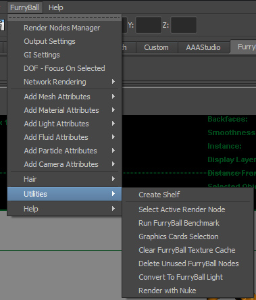Expand Add Particle Attributes submenu

(x=65, y=151)
